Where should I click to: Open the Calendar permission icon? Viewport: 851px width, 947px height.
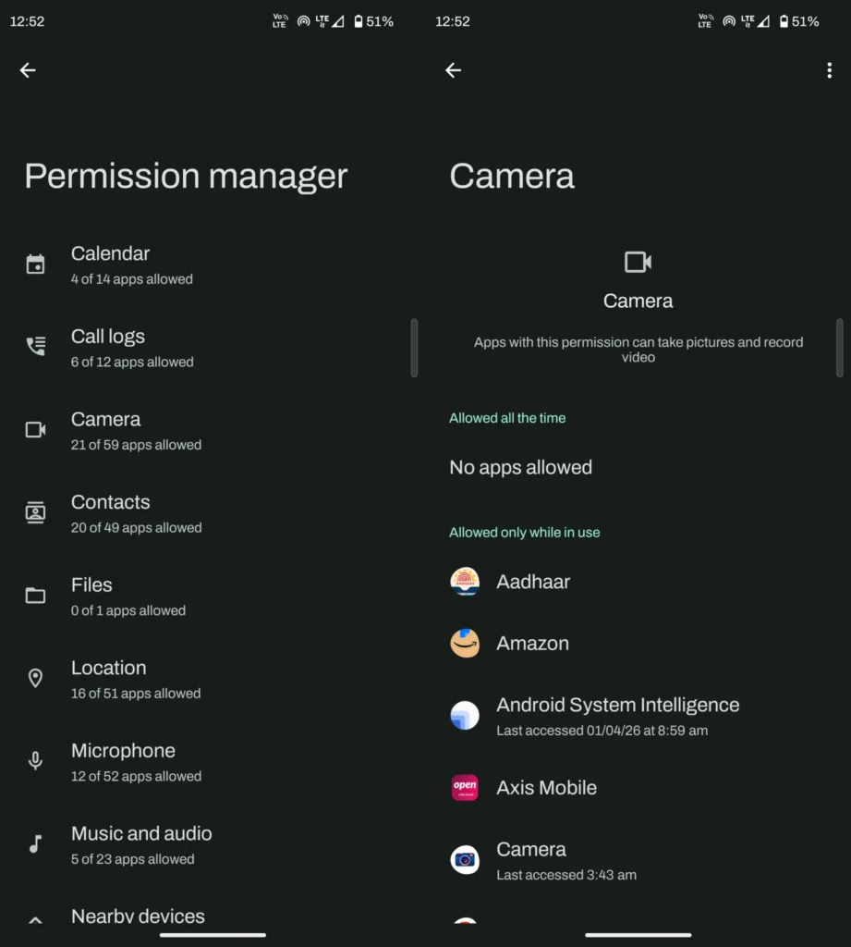[35, 263]
